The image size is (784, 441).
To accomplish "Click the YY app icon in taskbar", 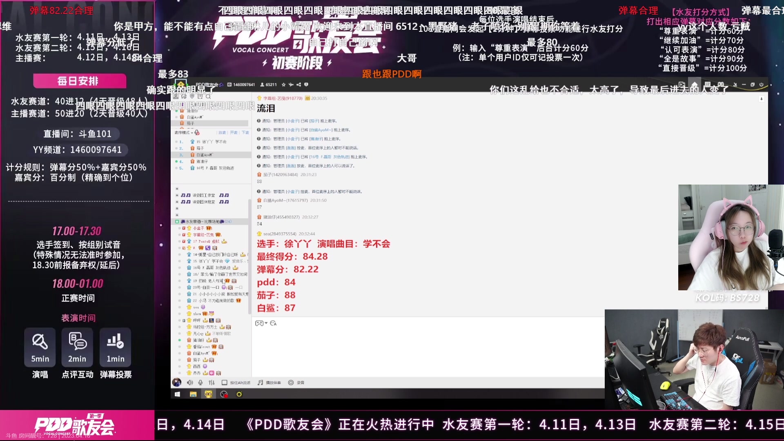I will [208, 394].
